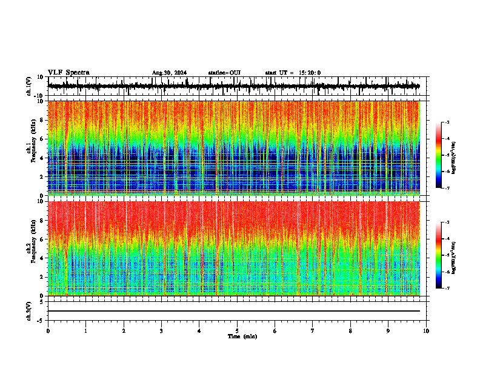Click the ch.2 "Frequency (kHz)" axis label

pos(34,241)
